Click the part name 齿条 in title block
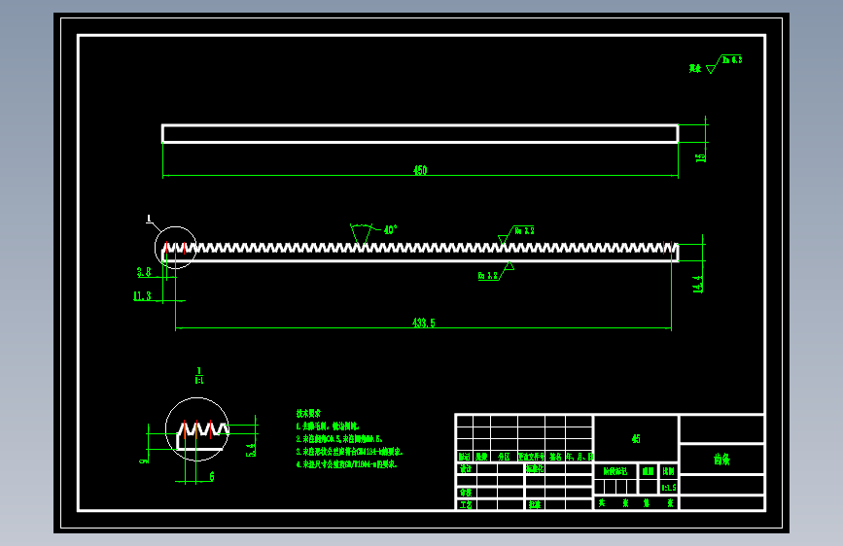 722,460
